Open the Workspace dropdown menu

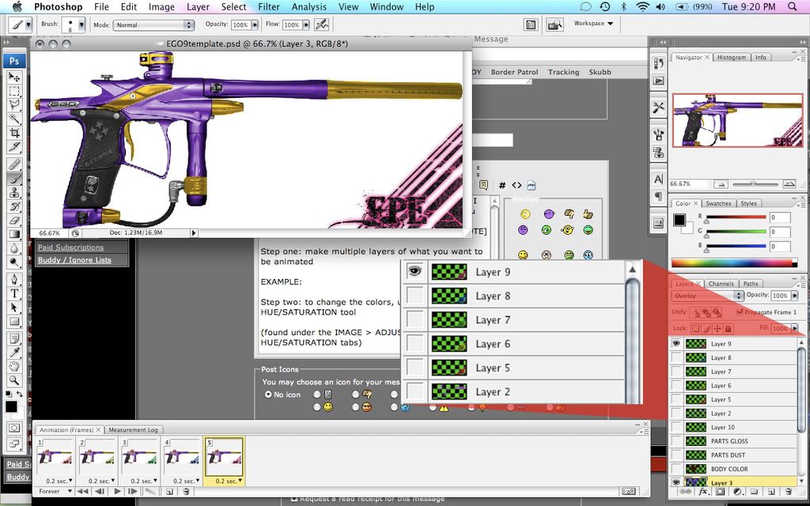pos(593,23)
